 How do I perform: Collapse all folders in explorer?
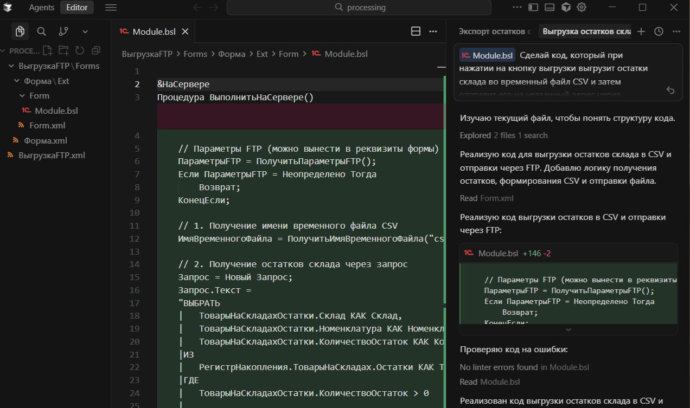pyautogui.click(x=96, y=50)
